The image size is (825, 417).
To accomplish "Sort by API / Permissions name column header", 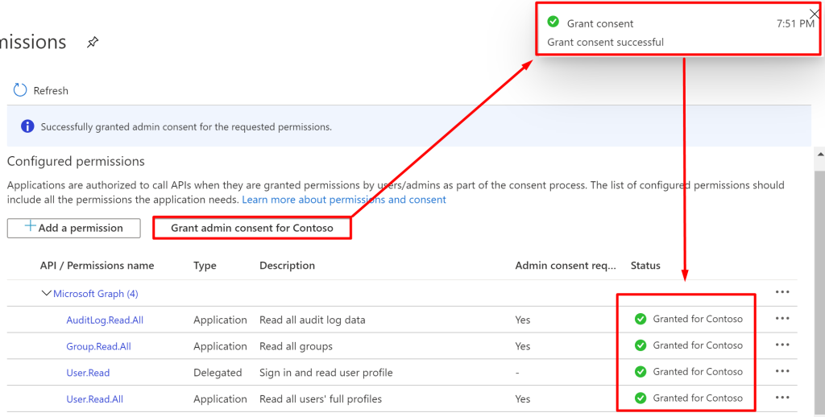I will click(x=97, y=266).
